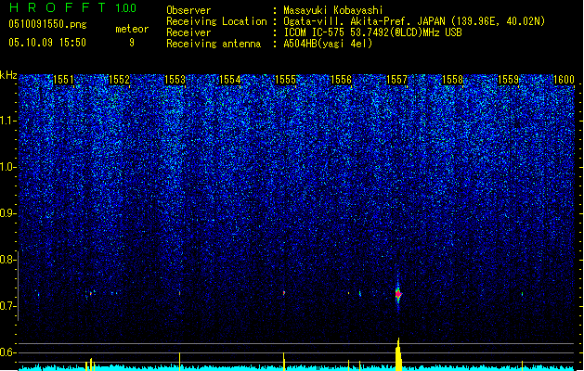Click the 0.9 frequency axis label
This screenshot has width=584, height=371.
click(8, 213)
